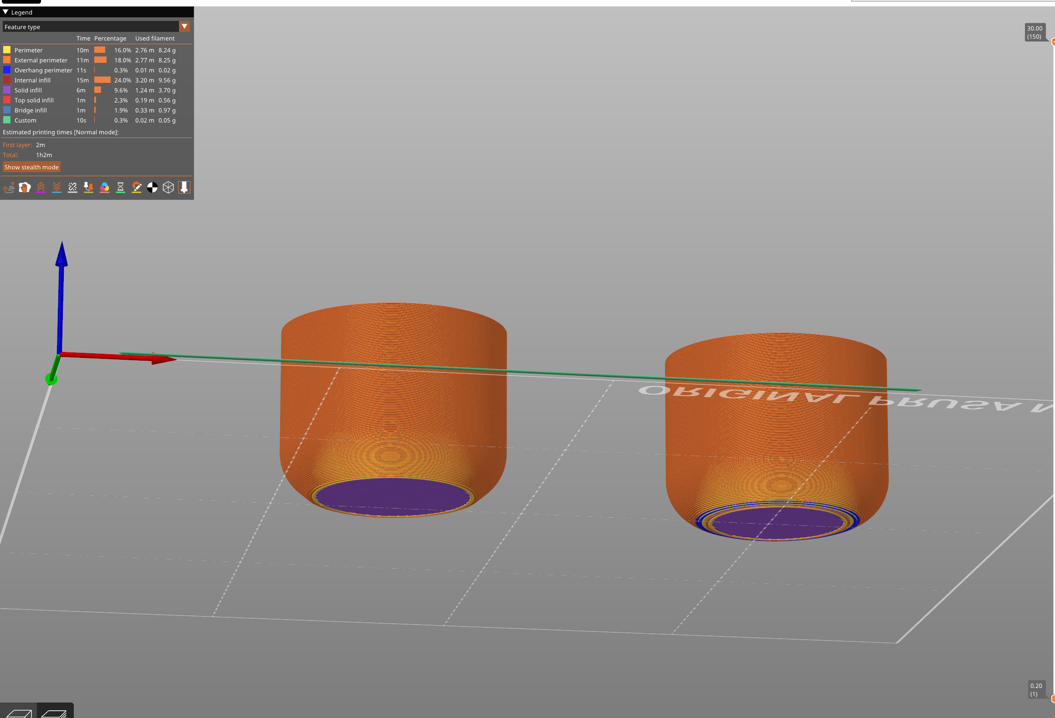The width and height of the screenshot is (1055, 718).
Task: Toggle retractions visibility icon
Action: click(x=41, y=188)
